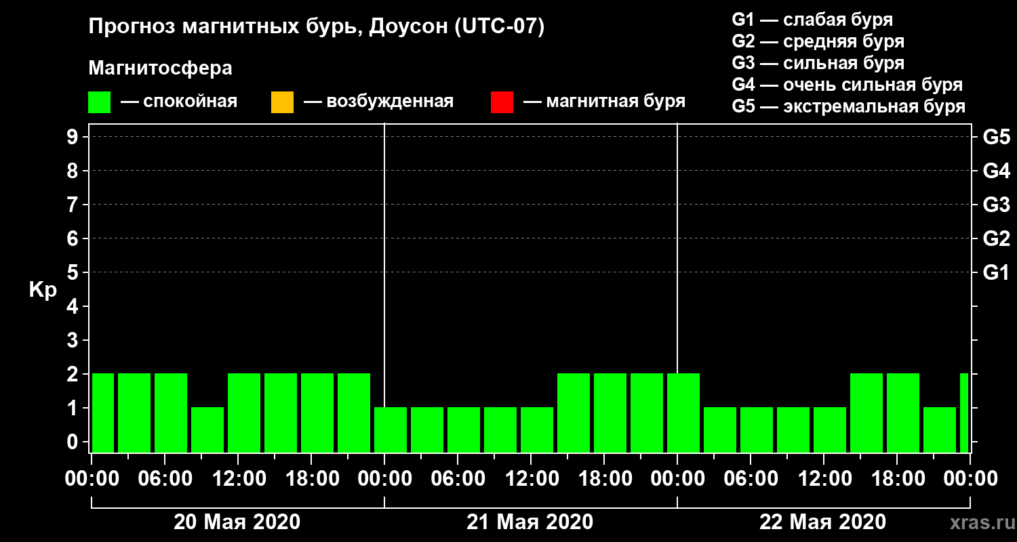Click the 12:00 time label for 22 May
This screenshot has width=1017, height=542.
824,479
